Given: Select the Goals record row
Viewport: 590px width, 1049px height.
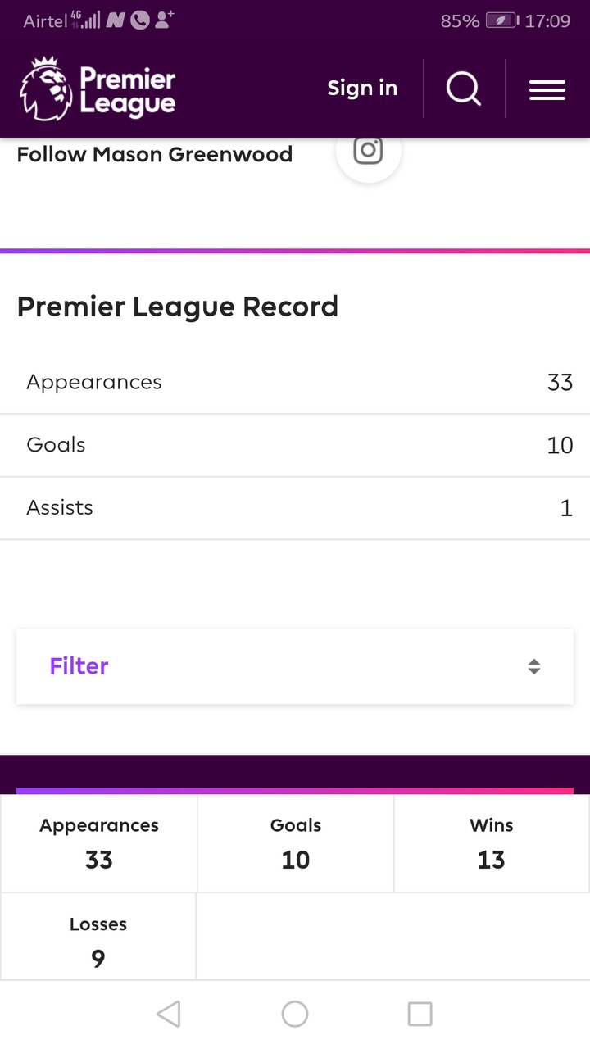Looking at the screenshot, I should pyautogui.click(x=295, y=445).
